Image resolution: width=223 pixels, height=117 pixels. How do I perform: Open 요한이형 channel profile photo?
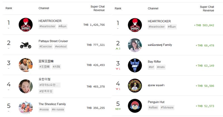click(x=26, y=86)
